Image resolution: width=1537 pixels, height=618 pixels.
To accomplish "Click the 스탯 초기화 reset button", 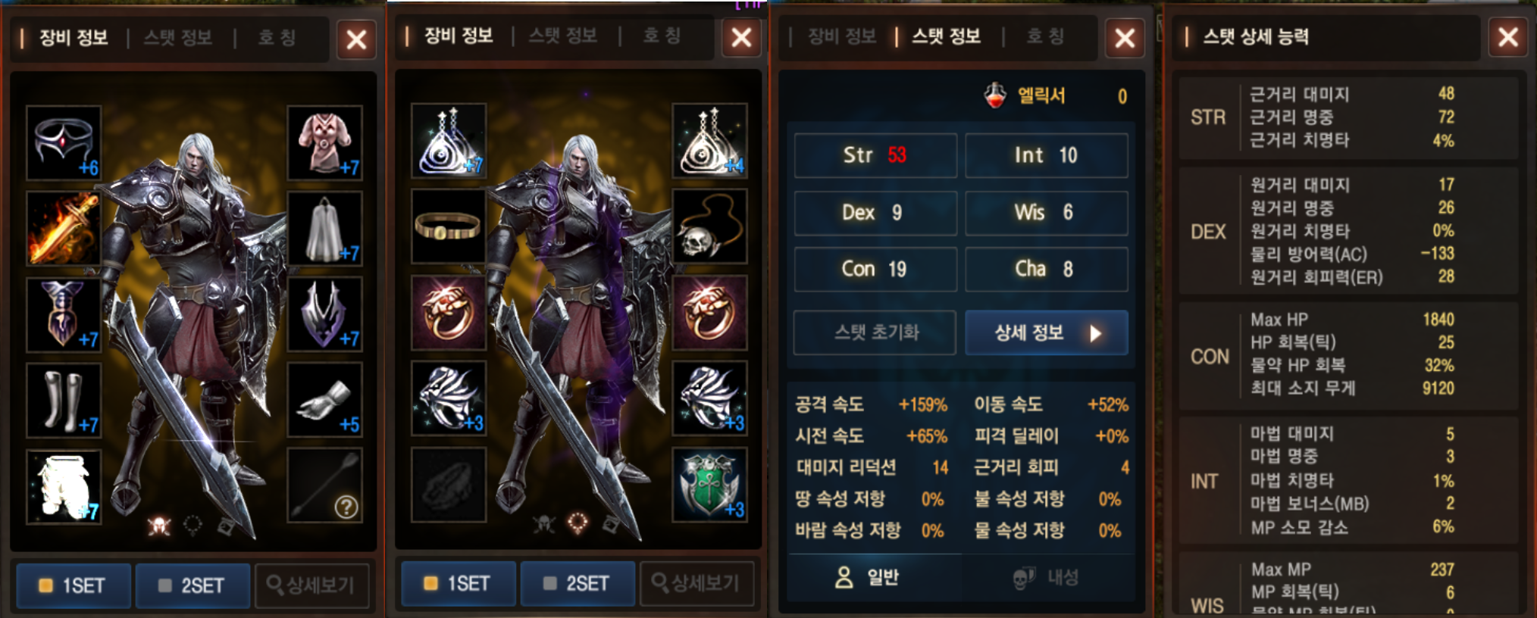I will (x=875, y=332).
